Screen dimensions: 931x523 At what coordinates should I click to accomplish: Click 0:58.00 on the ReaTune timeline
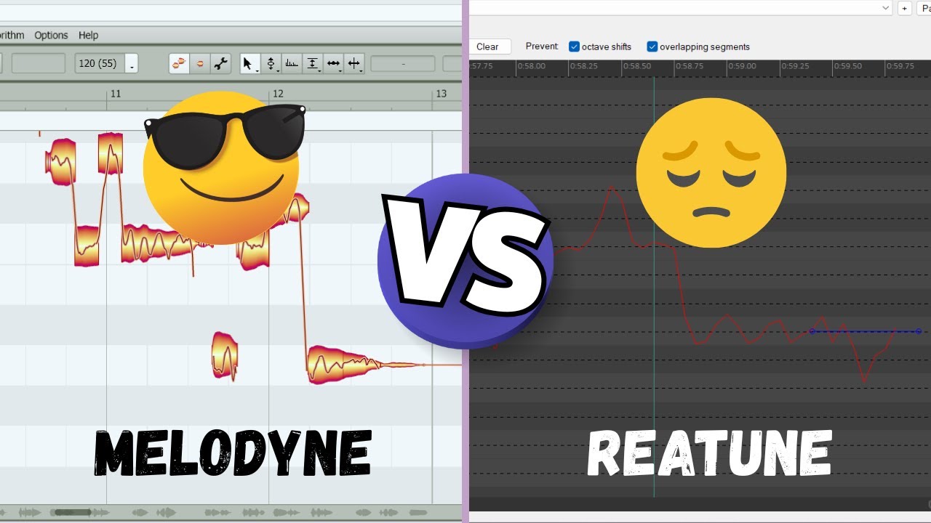point(531,66)
